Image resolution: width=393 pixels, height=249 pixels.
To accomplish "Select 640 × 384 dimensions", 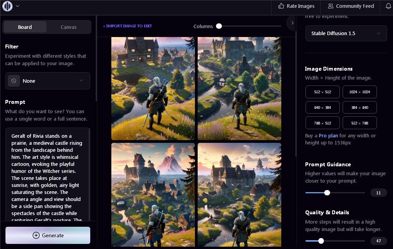I will (323, 107).
